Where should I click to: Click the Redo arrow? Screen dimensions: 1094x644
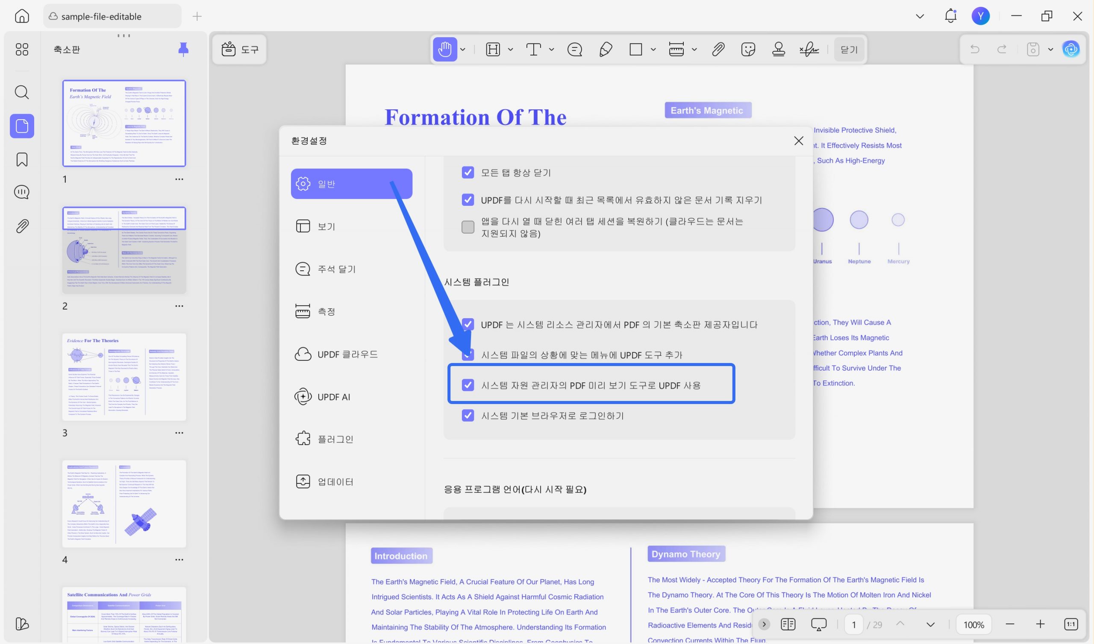pyautogui.click(x=1002, y=49)
